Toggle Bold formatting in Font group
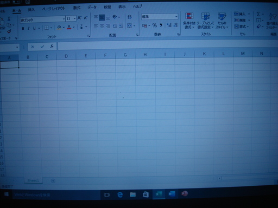Screen dimensions: 278x208 pyautogui.click(x=23, y=28)
